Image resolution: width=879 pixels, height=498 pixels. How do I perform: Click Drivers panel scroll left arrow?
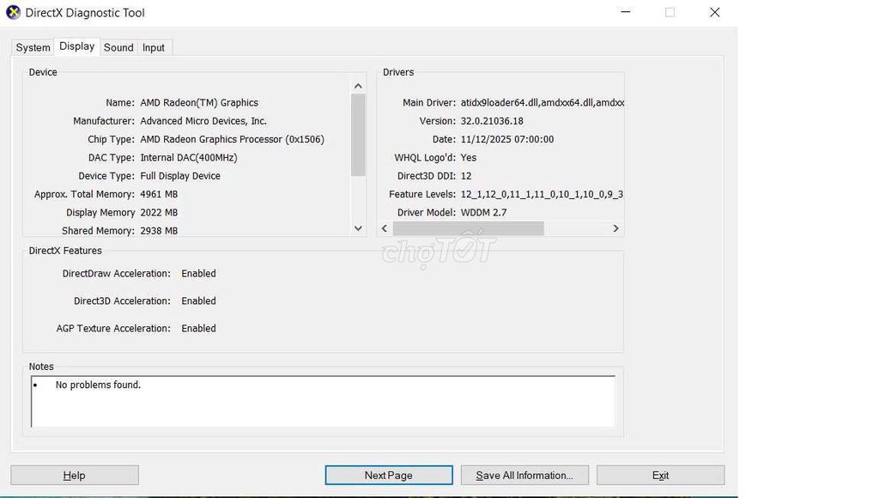tap(385, 228)
